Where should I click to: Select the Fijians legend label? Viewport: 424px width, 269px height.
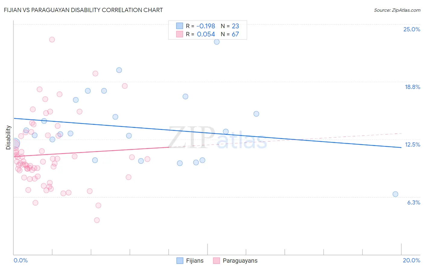[195, 261]
